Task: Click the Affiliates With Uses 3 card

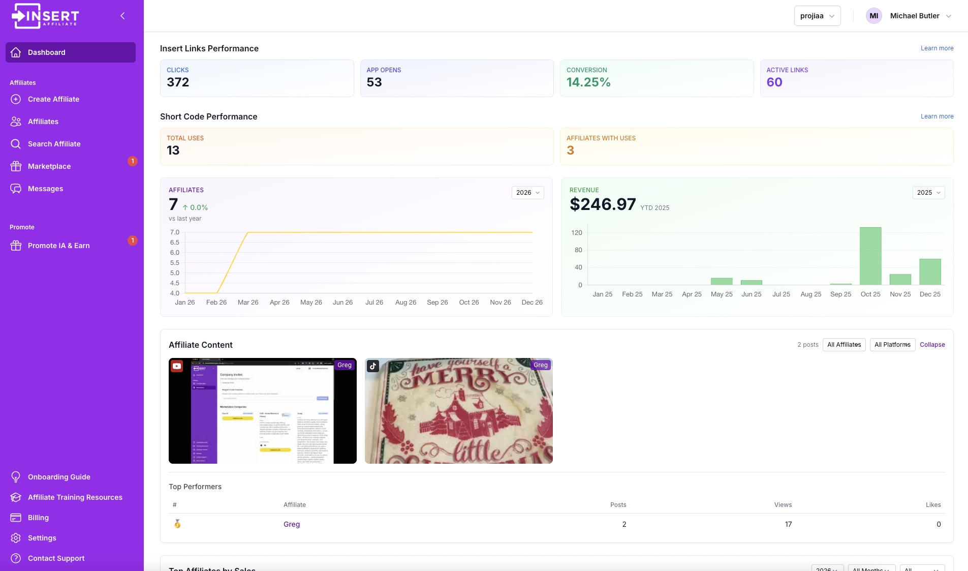Action: point(757,146)
